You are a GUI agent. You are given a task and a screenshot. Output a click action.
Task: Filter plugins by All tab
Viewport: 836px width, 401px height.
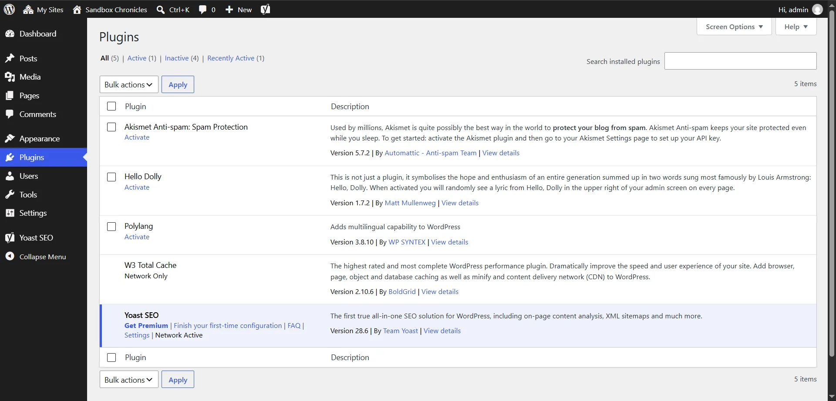coord(104,58)
